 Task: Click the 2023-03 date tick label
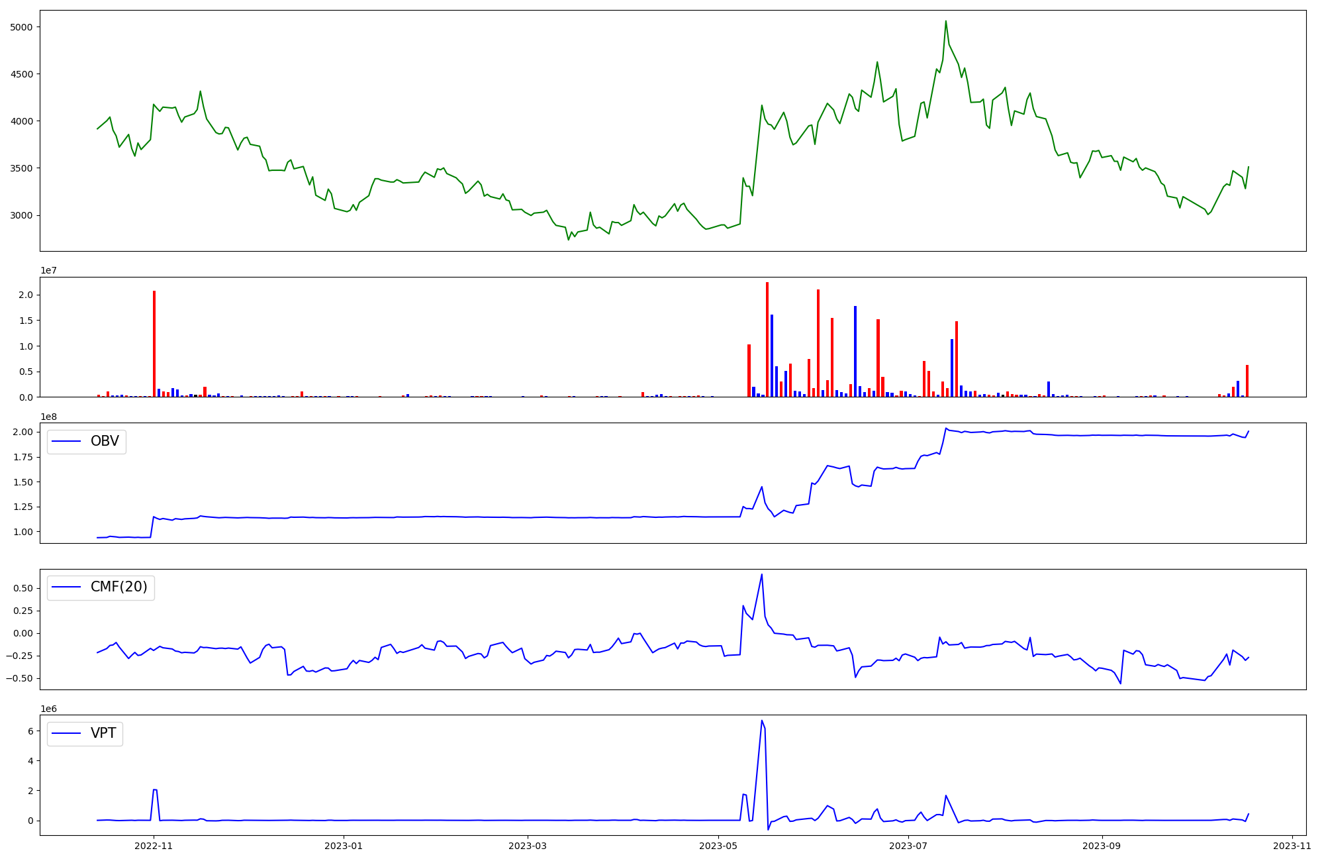pos(528,845)
